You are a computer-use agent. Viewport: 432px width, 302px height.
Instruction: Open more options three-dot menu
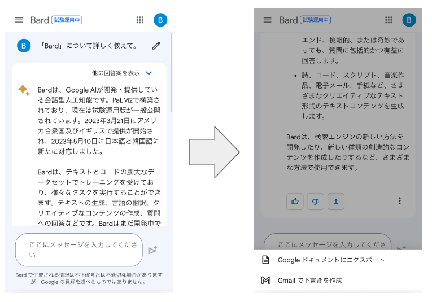coord(399,201)
